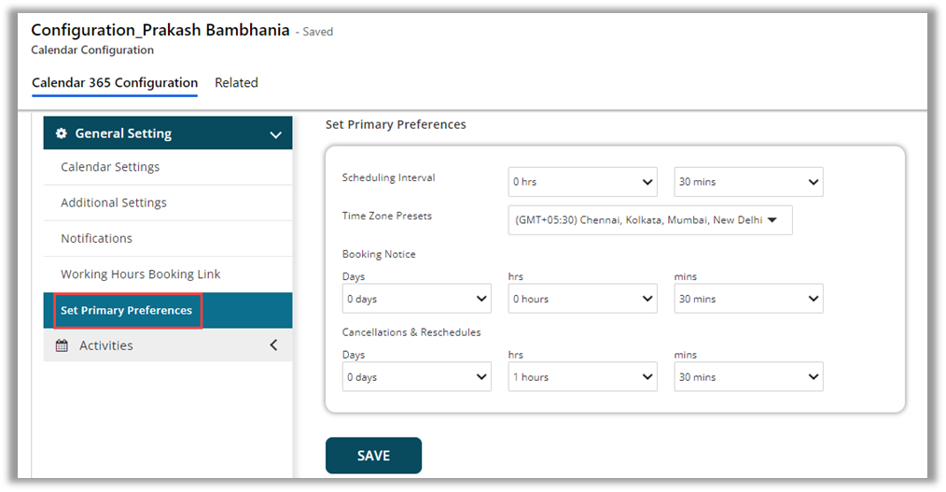Select Working Hours Booking Link
Viewport: 946px width, 492px height.
coord(141,274)
